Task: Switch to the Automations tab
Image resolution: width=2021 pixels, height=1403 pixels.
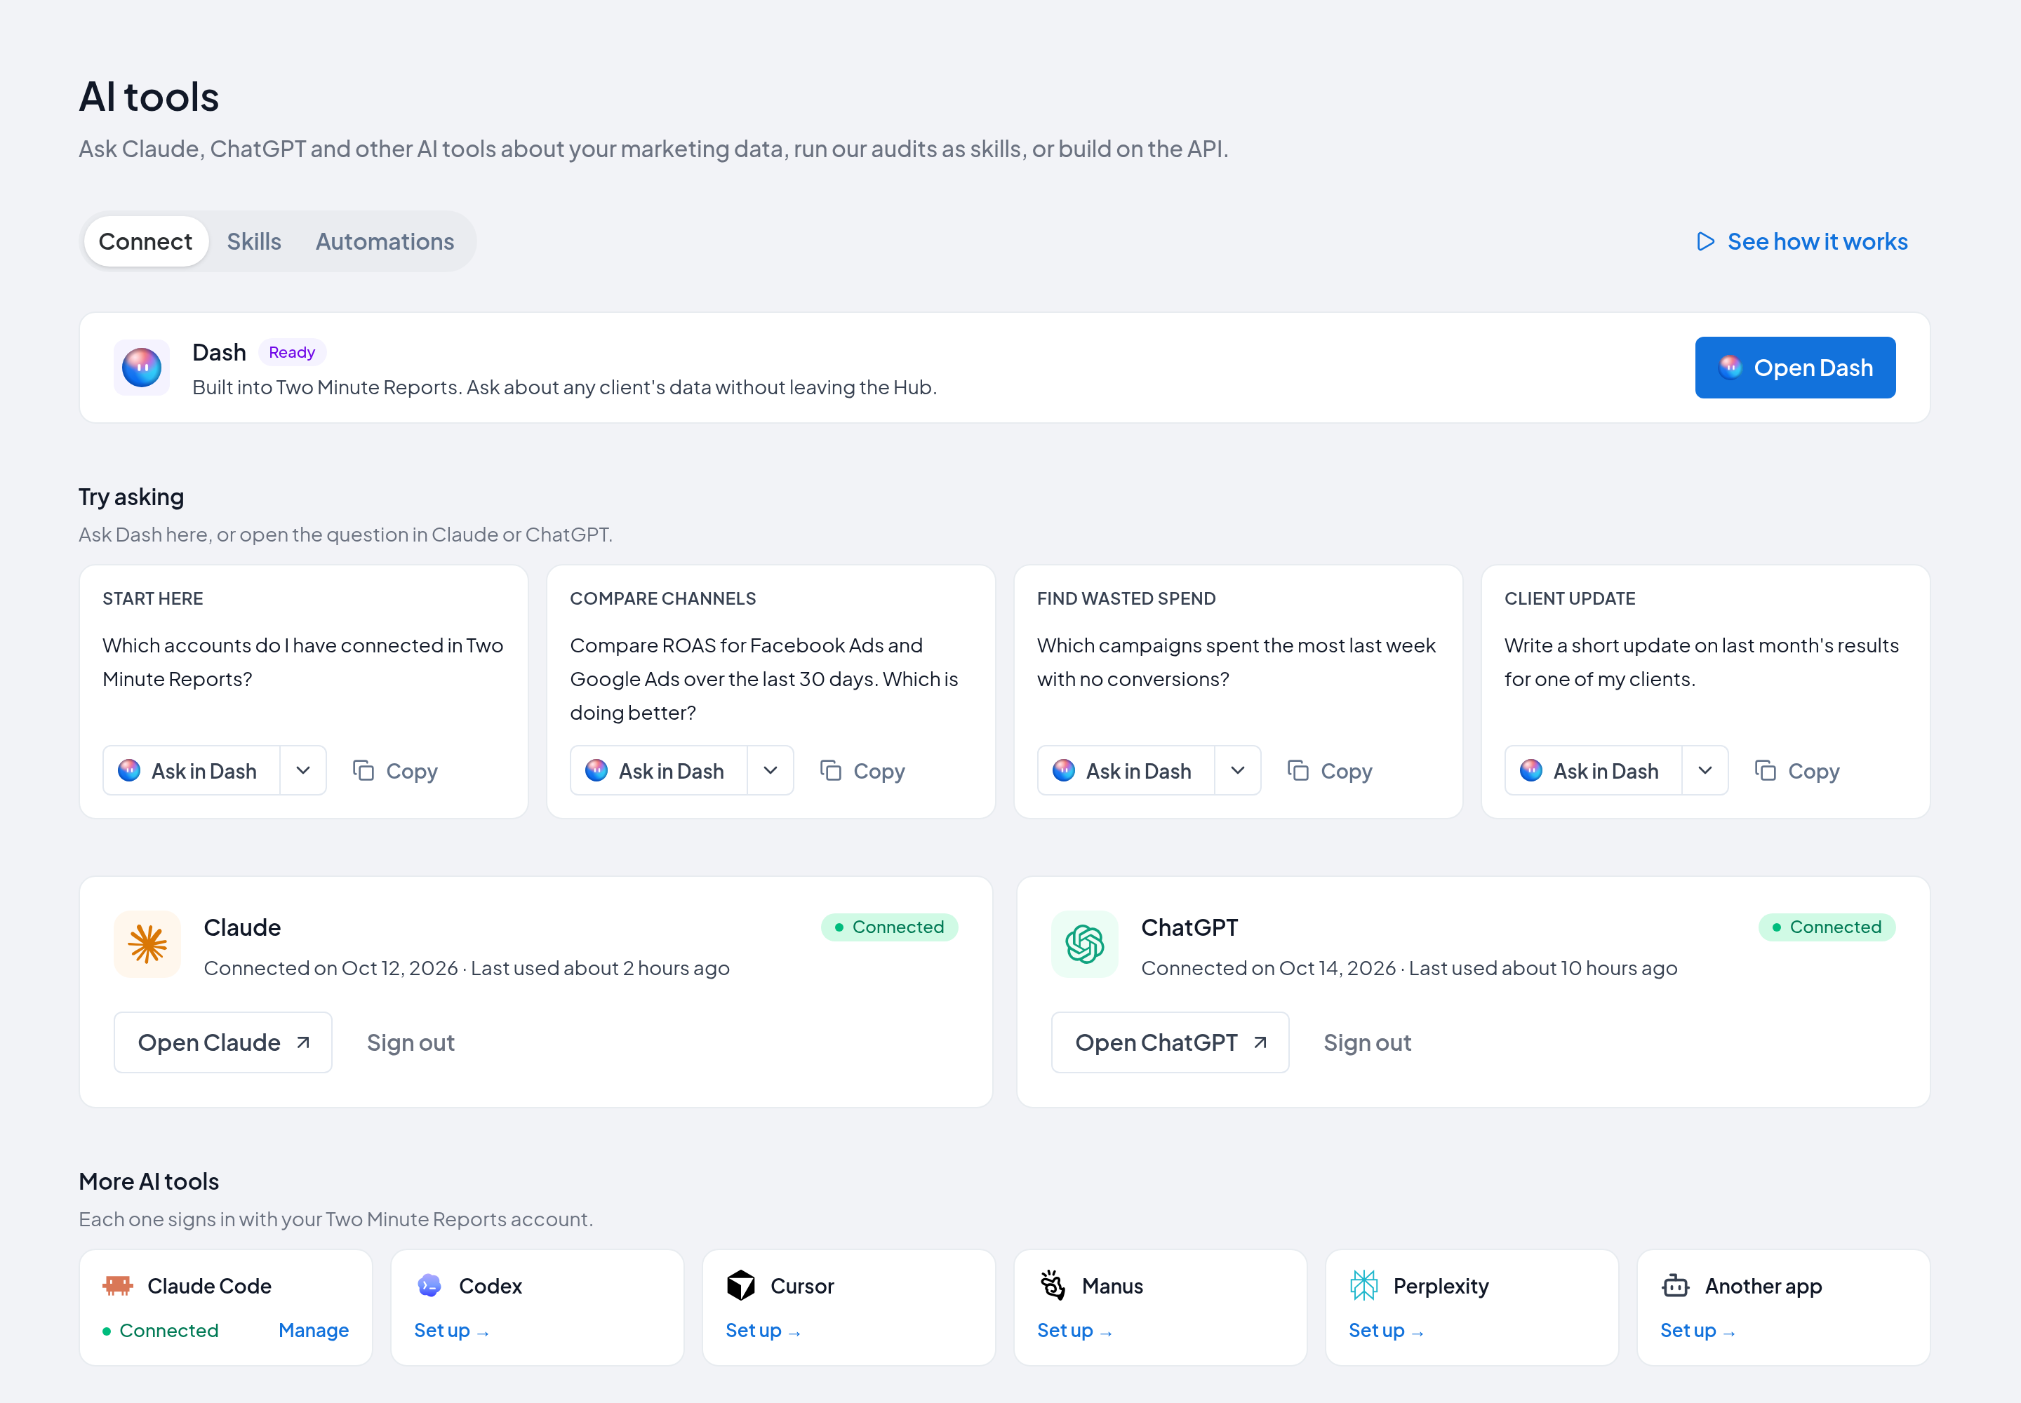Action: tap(385, 242)
